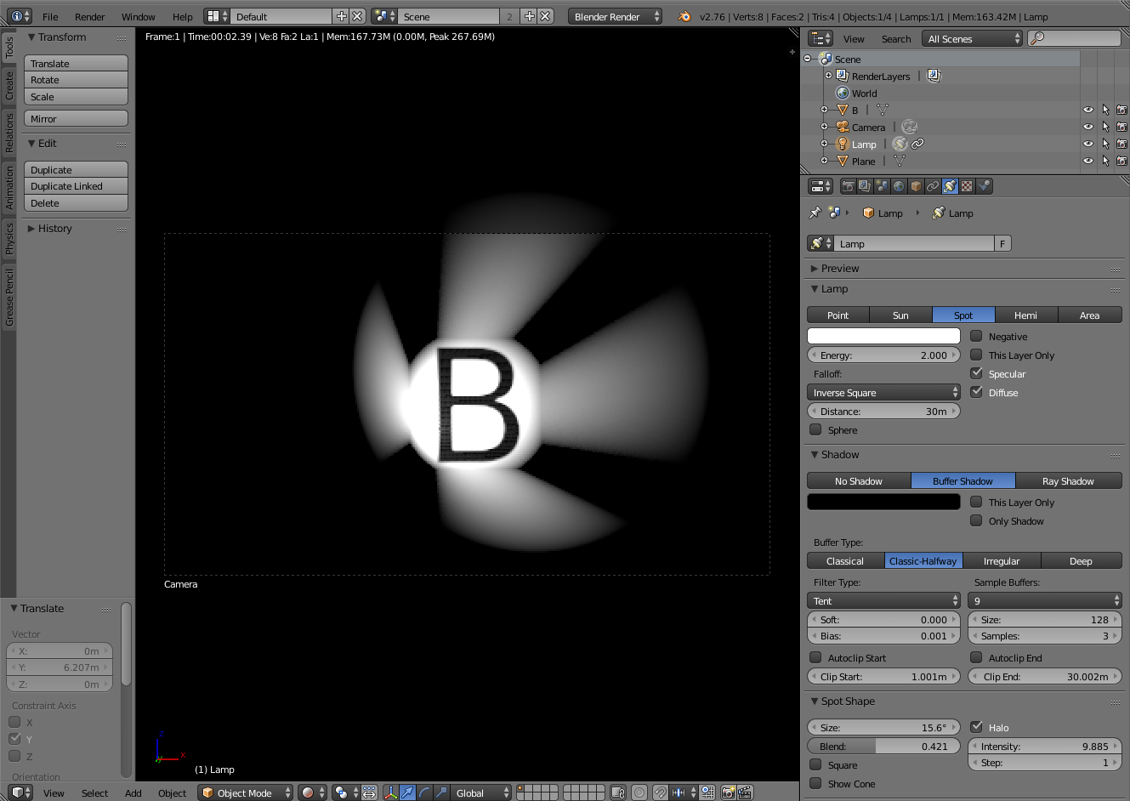Toggle visibility eye for object B
Image resolution: width=1130 pixels, height=801 pixels.
click(1087, 110)
